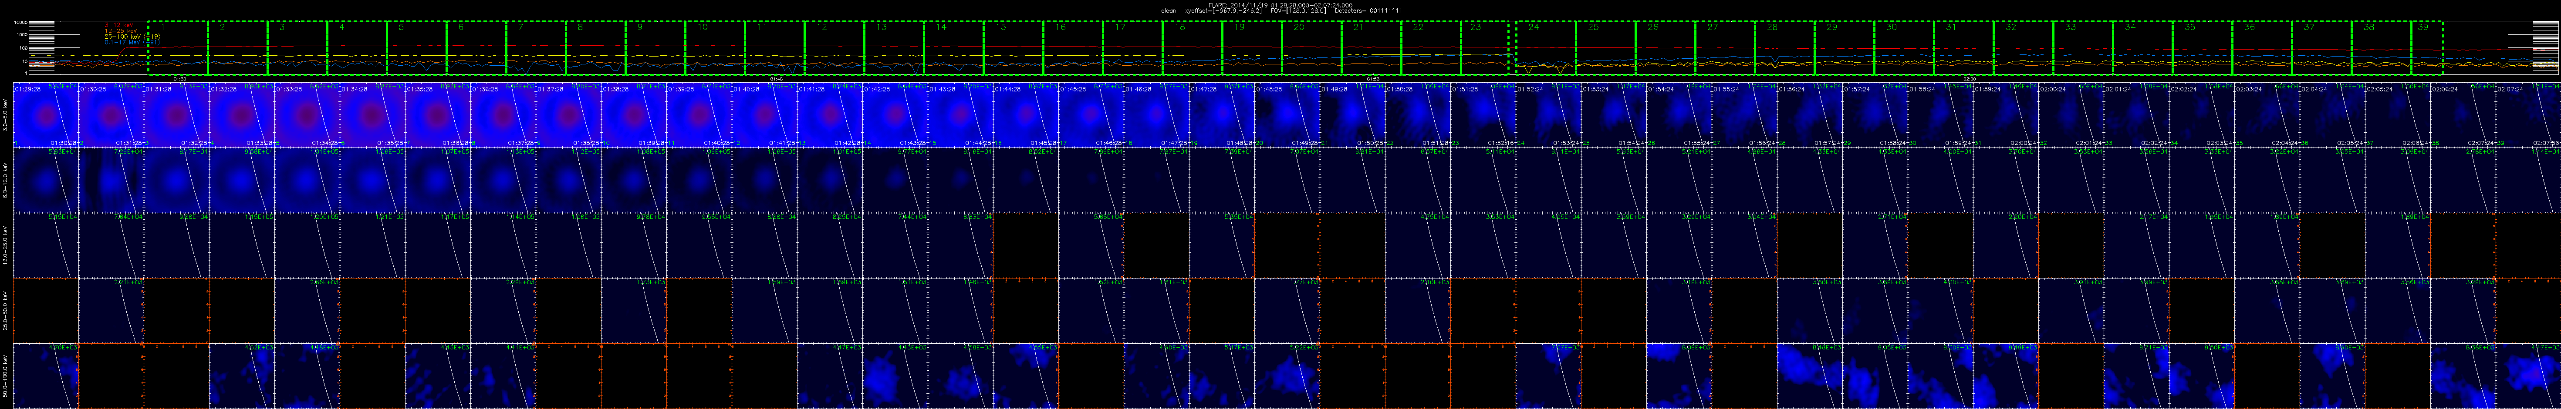Select time interval 28 in the light curve
Image resolution: width=2561 pixels, height=409 pixels.
1784,48
